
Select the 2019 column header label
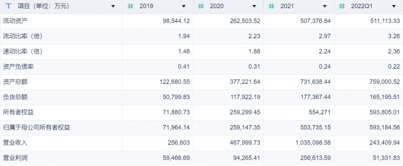pyautogui.click(x=146, y=6)
